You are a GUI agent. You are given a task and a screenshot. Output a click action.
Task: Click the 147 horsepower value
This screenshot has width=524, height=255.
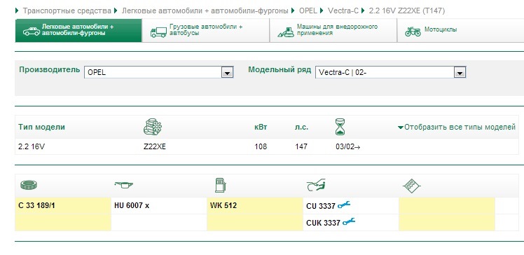pyautogui.click(x=301, y=146)
